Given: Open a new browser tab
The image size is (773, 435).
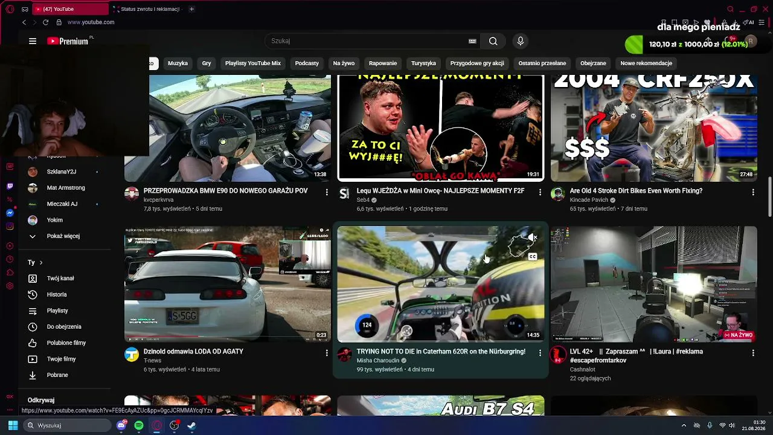Looking at the screenshot, I should point(191,9).
